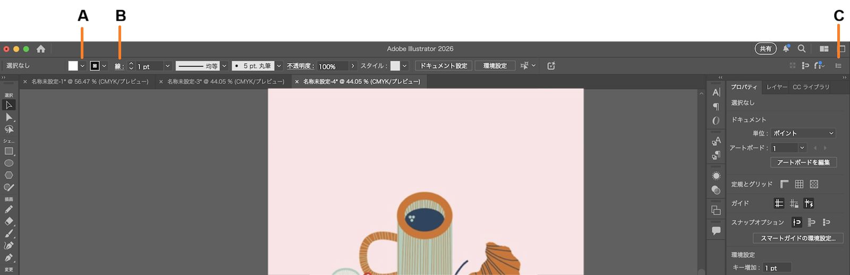
Task: Switch to the CC ライブラリ tab
Action: coord(811,87)
